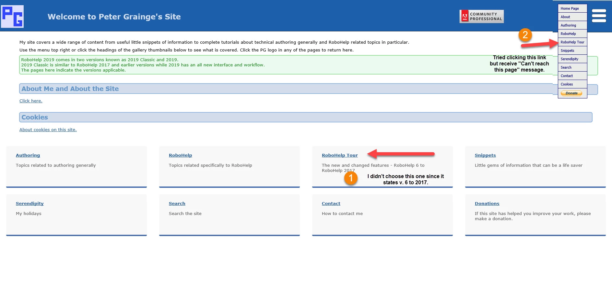Open 'About cookies on this site.' link
This screenshot has height=306, width=612.
48,130
